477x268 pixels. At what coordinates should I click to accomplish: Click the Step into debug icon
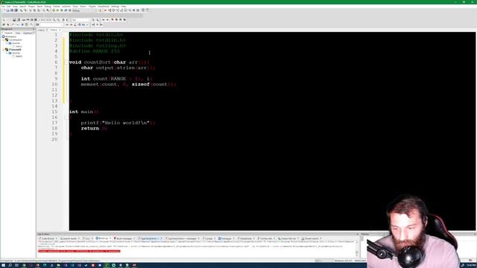click(118, 10)
